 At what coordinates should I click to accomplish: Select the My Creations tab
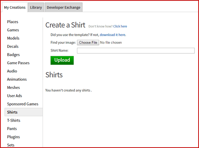tap(15, 7)
